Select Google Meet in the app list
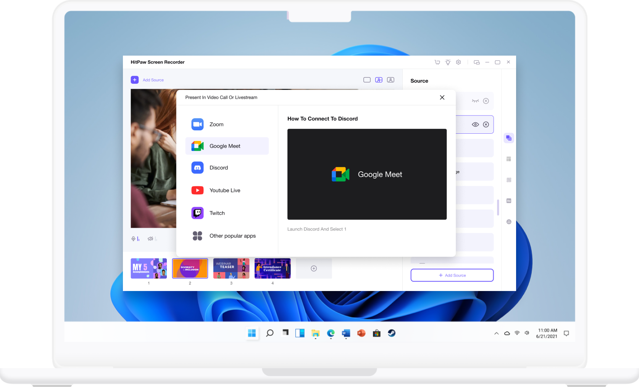 click(227, 146)
